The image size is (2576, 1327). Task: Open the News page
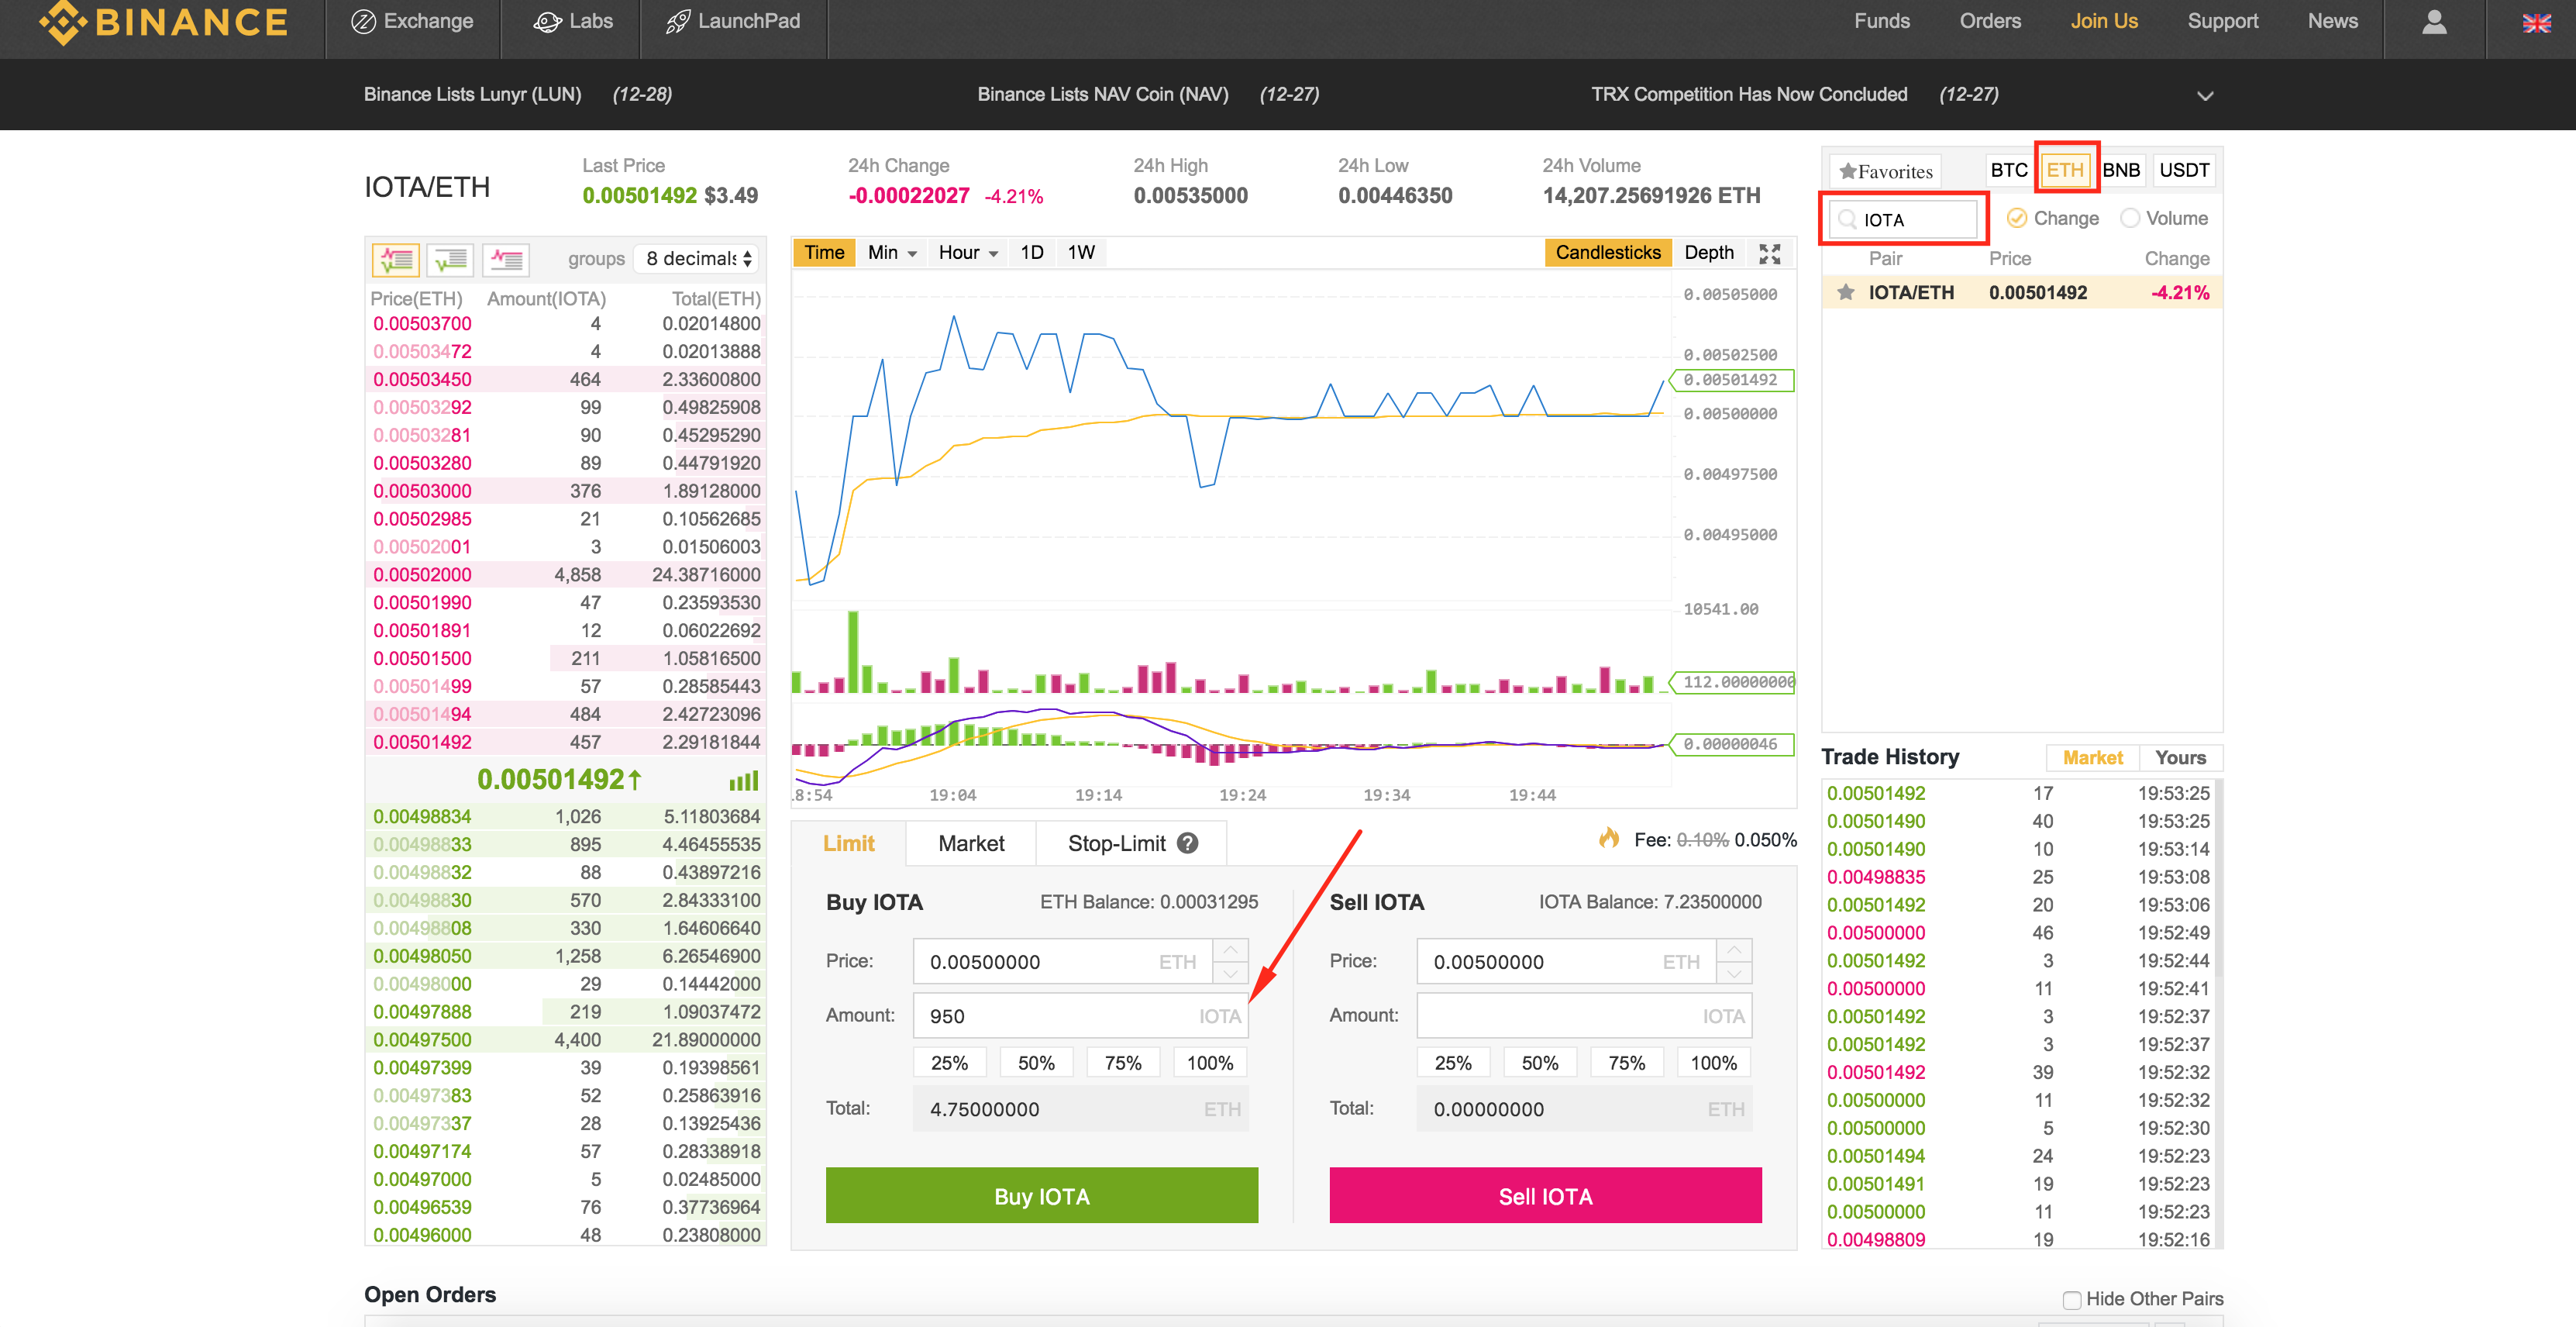[x=2332, y=21]
